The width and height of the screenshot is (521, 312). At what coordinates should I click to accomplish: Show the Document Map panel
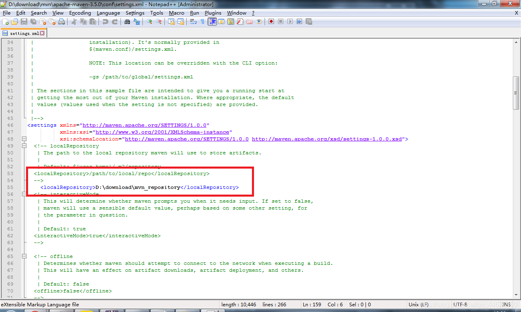tap(231, 22)
